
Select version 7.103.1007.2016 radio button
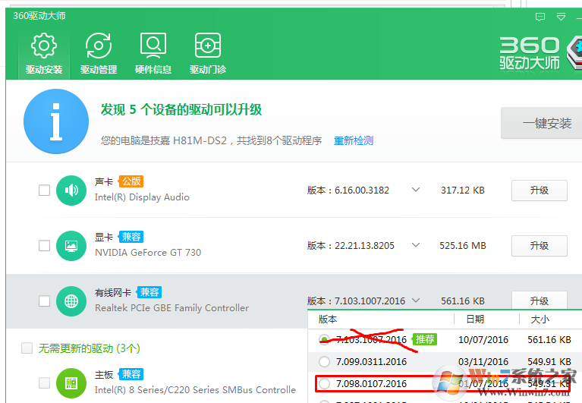point(325,339)
